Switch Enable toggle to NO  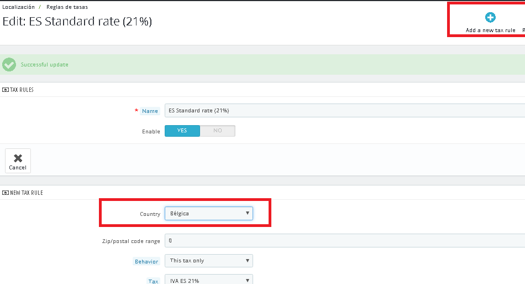tap(218, 131)
